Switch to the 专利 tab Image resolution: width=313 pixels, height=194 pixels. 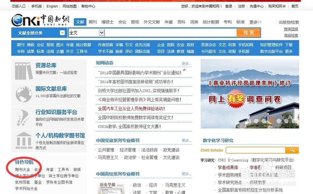click(228, 22)
